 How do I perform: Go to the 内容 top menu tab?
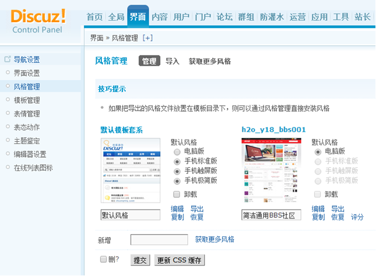tap(160, 17)
